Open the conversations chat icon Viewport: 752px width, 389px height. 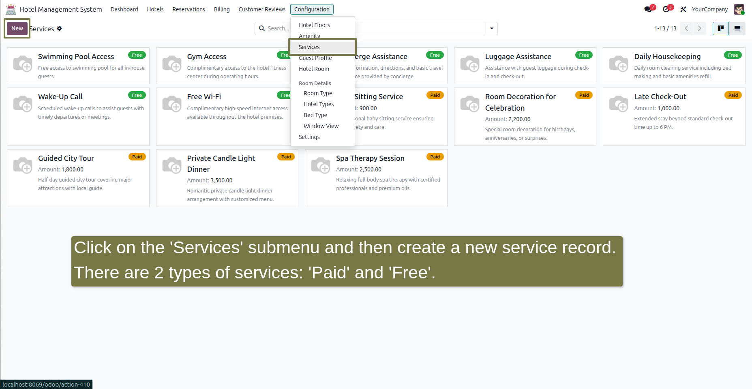pos(648,9)
